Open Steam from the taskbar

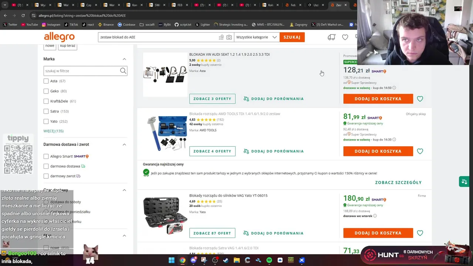point(226,260)
